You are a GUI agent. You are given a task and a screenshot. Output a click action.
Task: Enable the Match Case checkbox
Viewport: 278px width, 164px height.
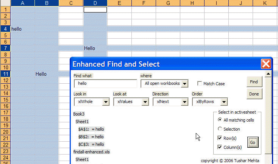coord(200,84)
